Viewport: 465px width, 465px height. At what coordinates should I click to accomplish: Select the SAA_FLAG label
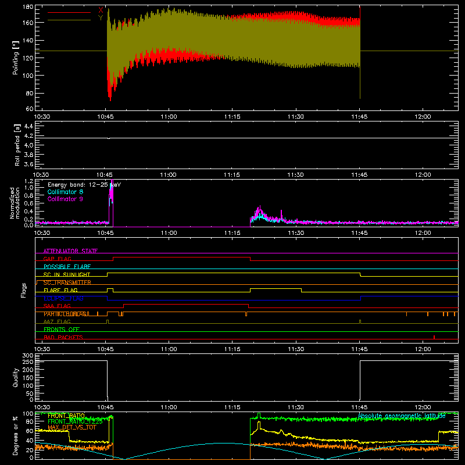pos(57,306)
